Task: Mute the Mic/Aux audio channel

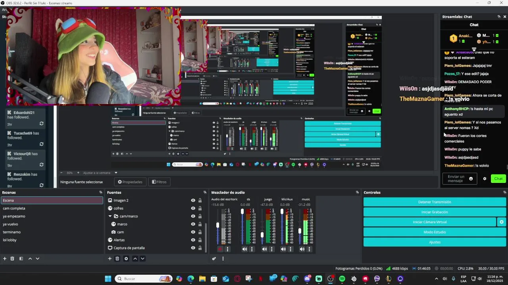Action: 283,249
